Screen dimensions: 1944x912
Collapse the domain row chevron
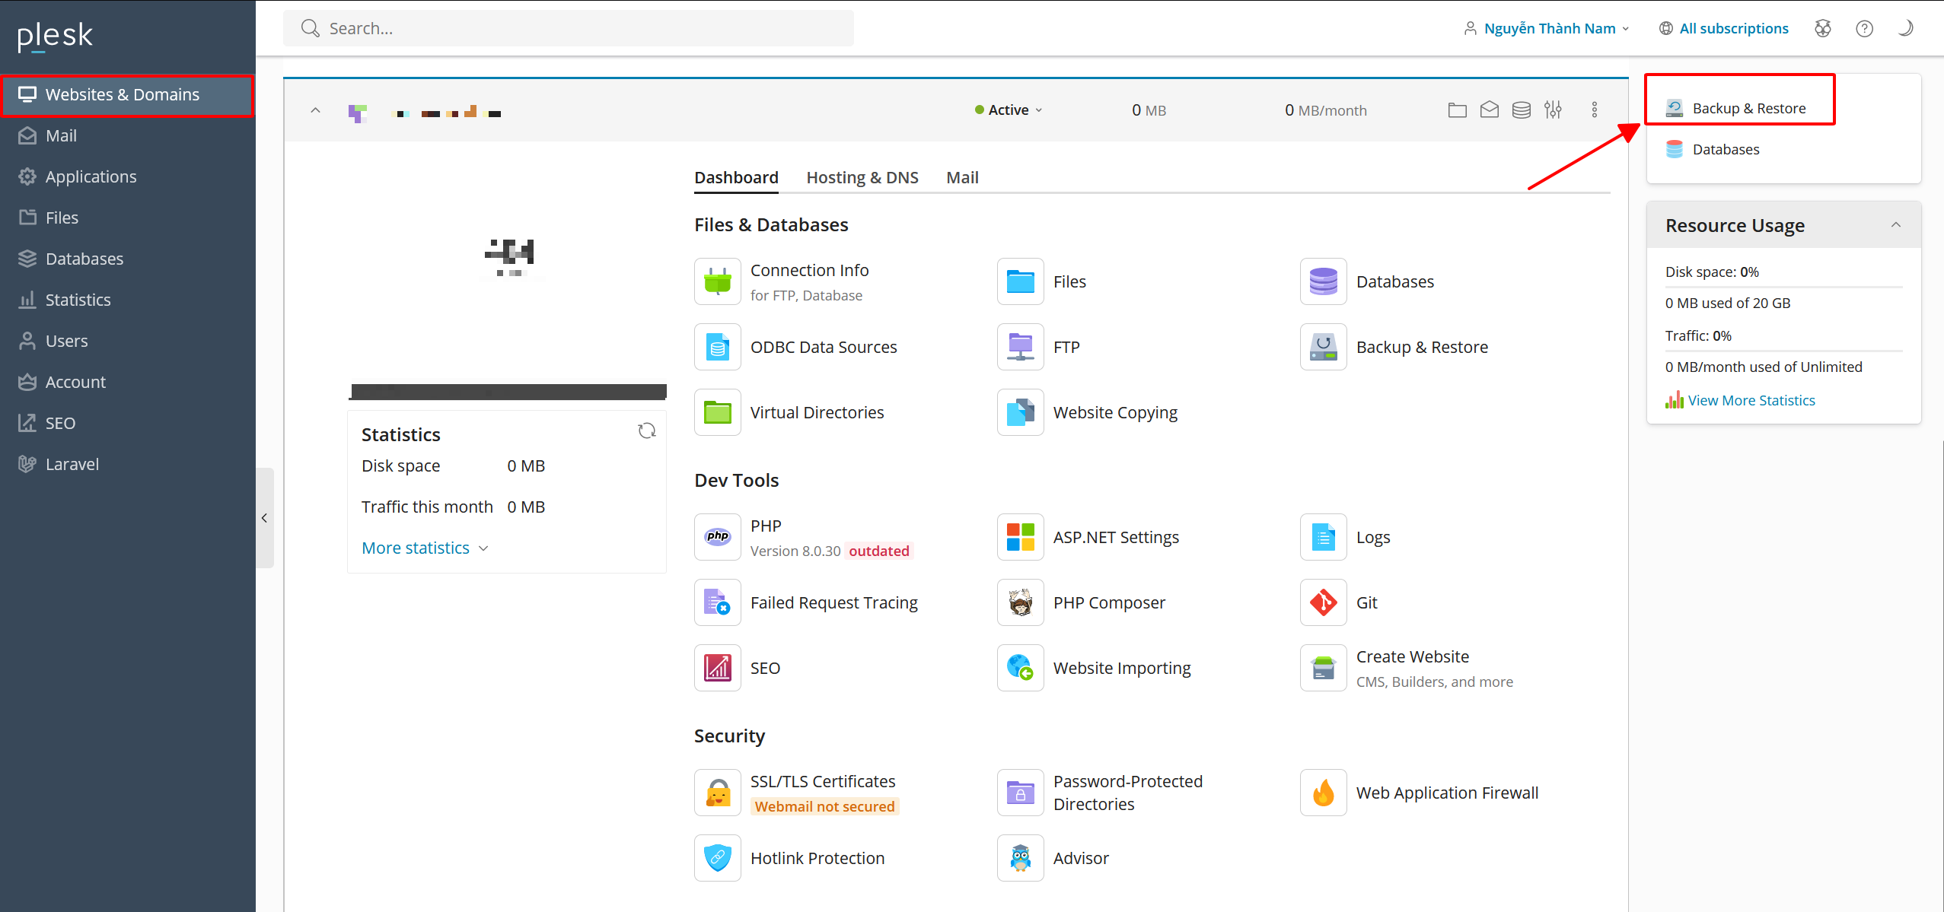click(x=315, y=110)
